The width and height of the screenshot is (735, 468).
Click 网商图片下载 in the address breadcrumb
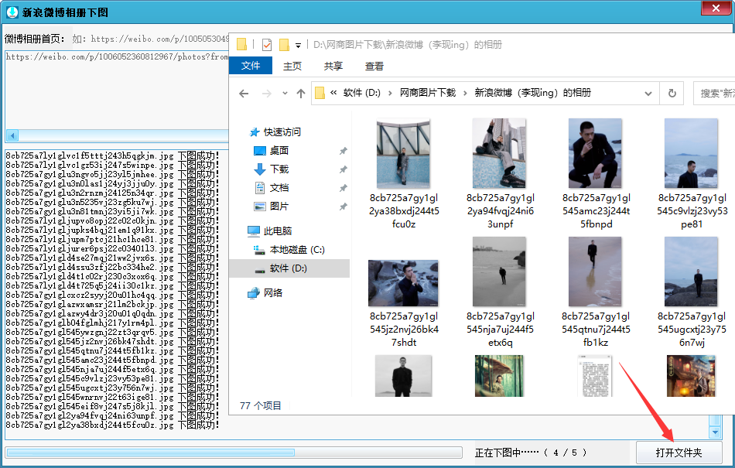(x=428, y=93)
